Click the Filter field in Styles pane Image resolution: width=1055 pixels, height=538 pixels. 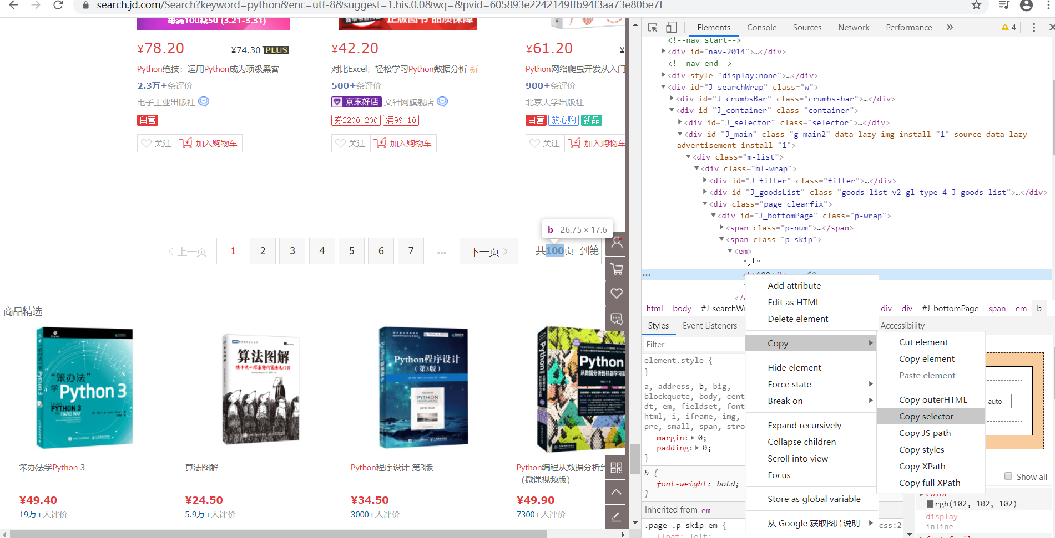click(694, 344)
